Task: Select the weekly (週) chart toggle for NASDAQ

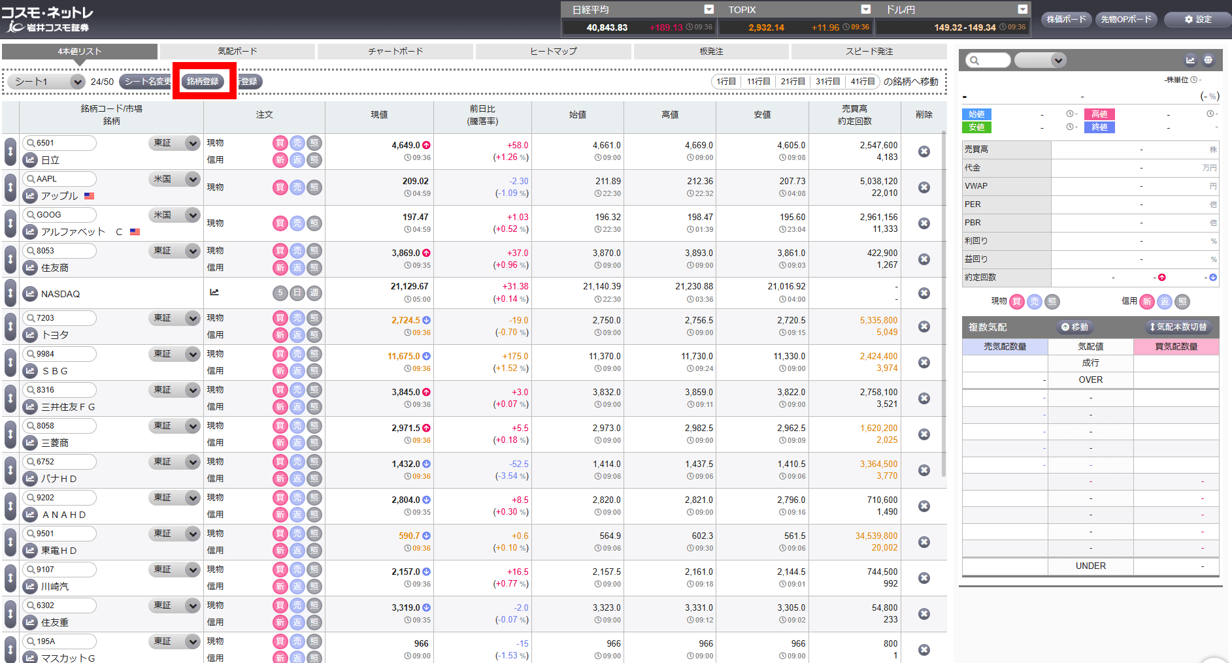Action: (314, 293)
